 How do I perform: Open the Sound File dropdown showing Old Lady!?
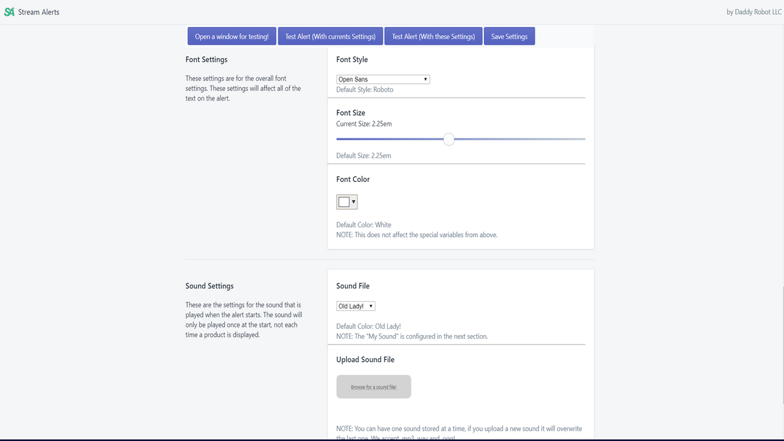coord(356,306)
